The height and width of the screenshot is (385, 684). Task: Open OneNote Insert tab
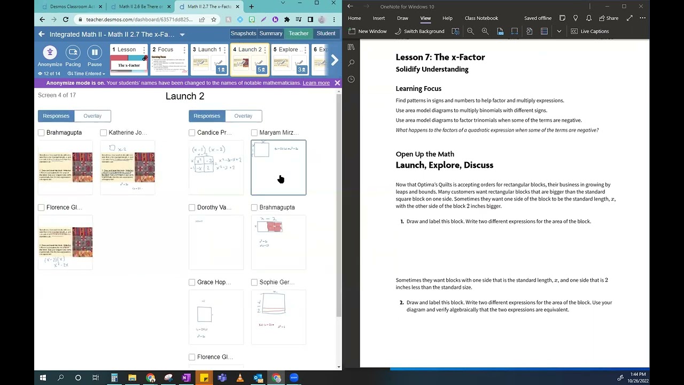click(379, 18)
